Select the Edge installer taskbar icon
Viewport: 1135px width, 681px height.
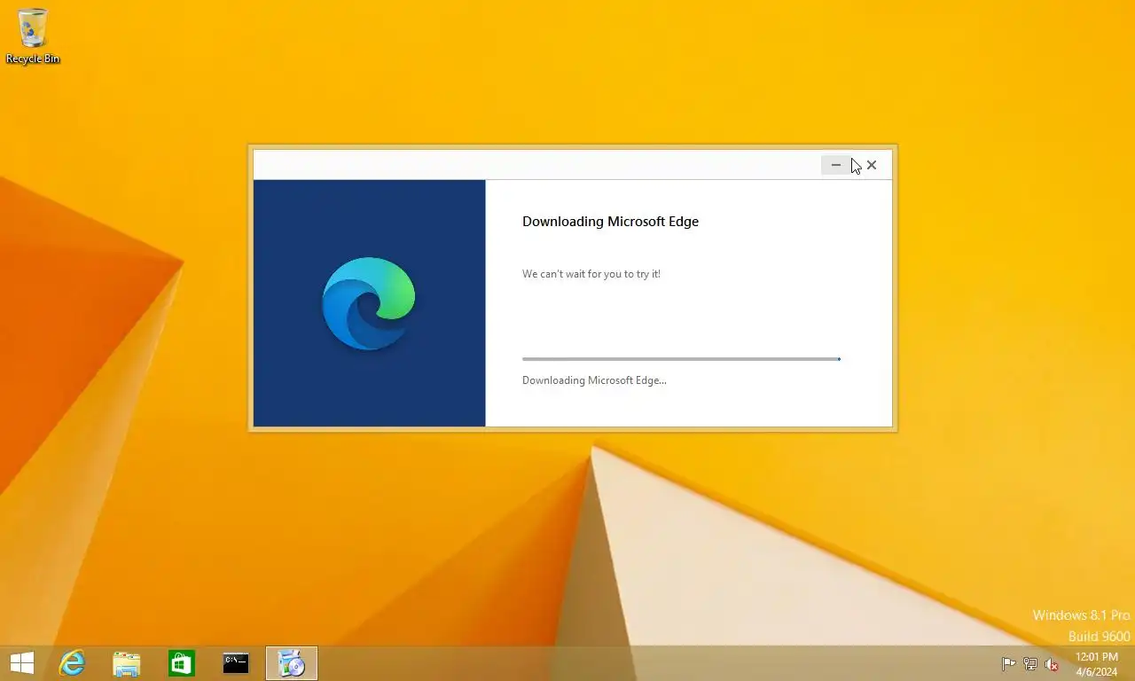pyautogui.click(x=292, y=663)
